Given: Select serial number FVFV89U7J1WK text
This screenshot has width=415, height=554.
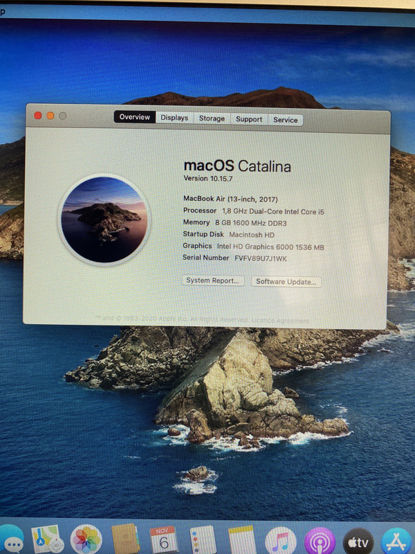Looking at the screenshot, I should [261, 258].
